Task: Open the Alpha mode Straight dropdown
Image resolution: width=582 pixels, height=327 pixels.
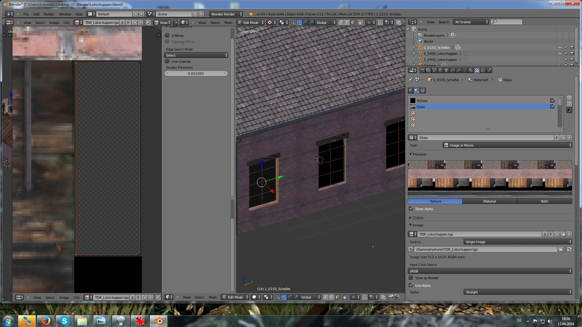Action: (x=517, y=292)
